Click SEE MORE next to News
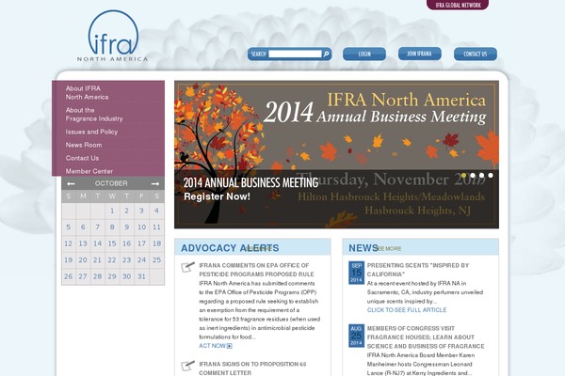 click(x=388, y=248)
